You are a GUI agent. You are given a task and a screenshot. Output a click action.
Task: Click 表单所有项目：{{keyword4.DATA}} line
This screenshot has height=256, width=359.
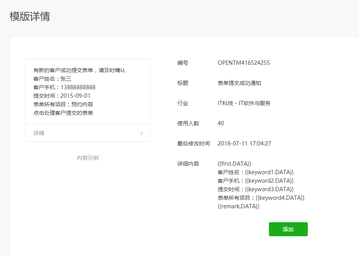[x=261, y=198]
